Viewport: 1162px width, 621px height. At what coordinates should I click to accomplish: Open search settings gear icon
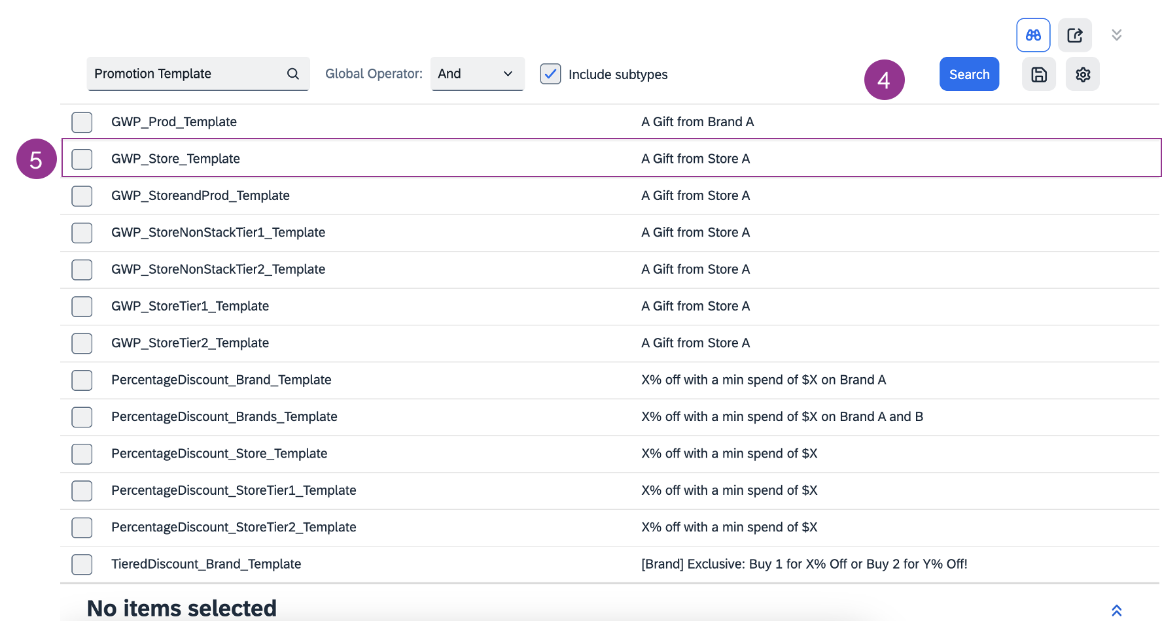pos(1083,75)
